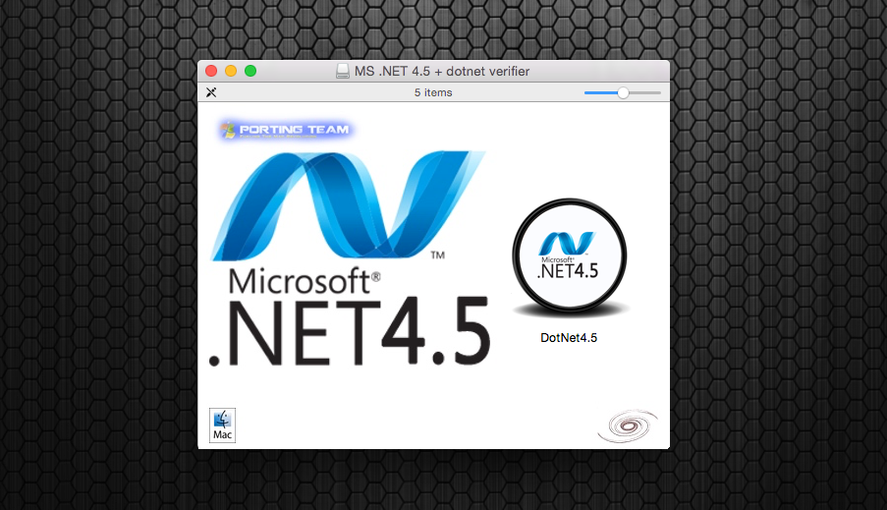Open the DotNet4.5 application icon
Viewport: 887px width, 510px height.
point(570,258)
